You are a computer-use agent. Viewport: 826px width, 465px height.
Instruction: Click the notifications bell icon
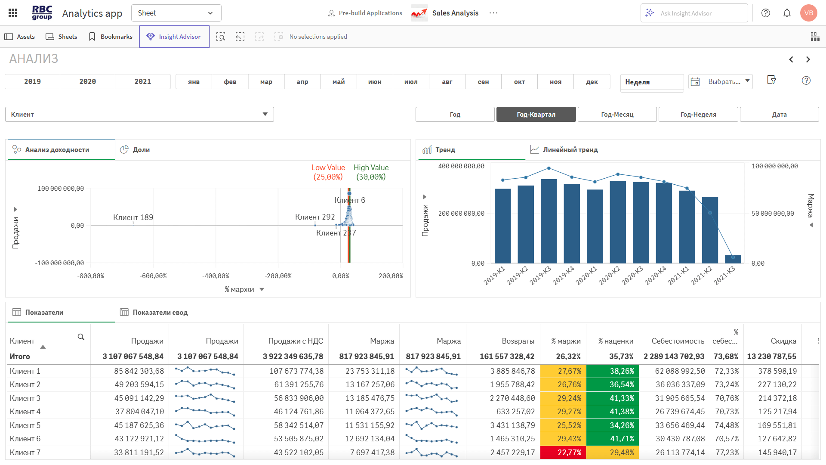tap(787, 13)
